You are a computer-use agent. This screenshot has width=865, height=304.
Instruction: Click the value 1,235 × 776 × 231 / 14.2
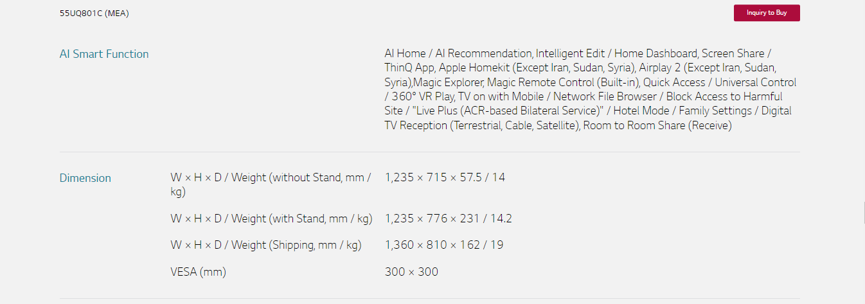point(449,219)
